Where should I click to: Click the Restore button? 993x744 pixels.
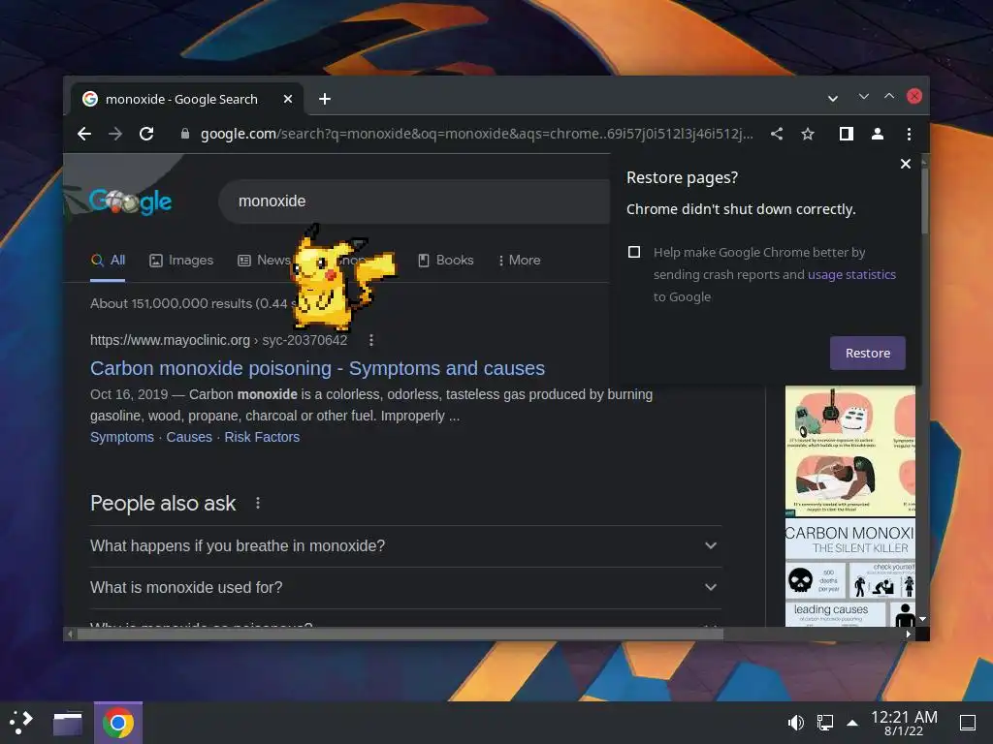point(868,353)
